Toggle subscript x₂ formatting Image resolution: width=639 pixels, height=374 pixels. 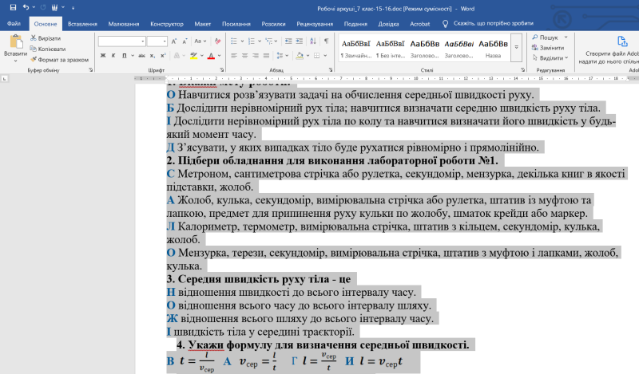coord(152,55)
